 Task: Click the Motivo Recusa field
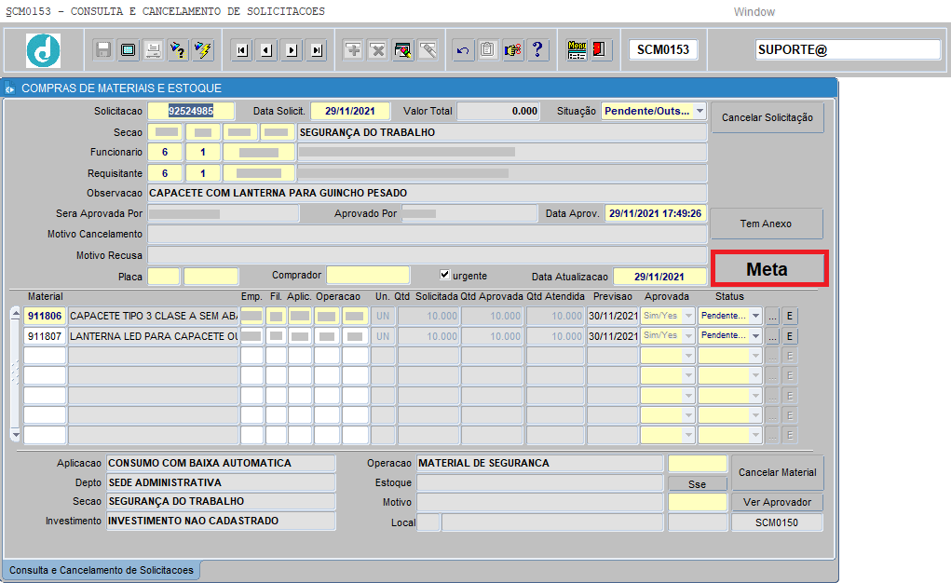coord(428,255)
